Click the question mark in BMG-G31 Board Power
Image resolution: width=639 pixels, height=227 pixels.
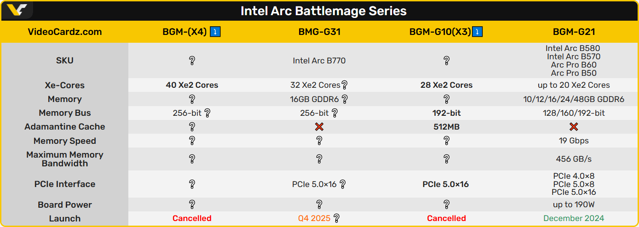tap(319, 204)
